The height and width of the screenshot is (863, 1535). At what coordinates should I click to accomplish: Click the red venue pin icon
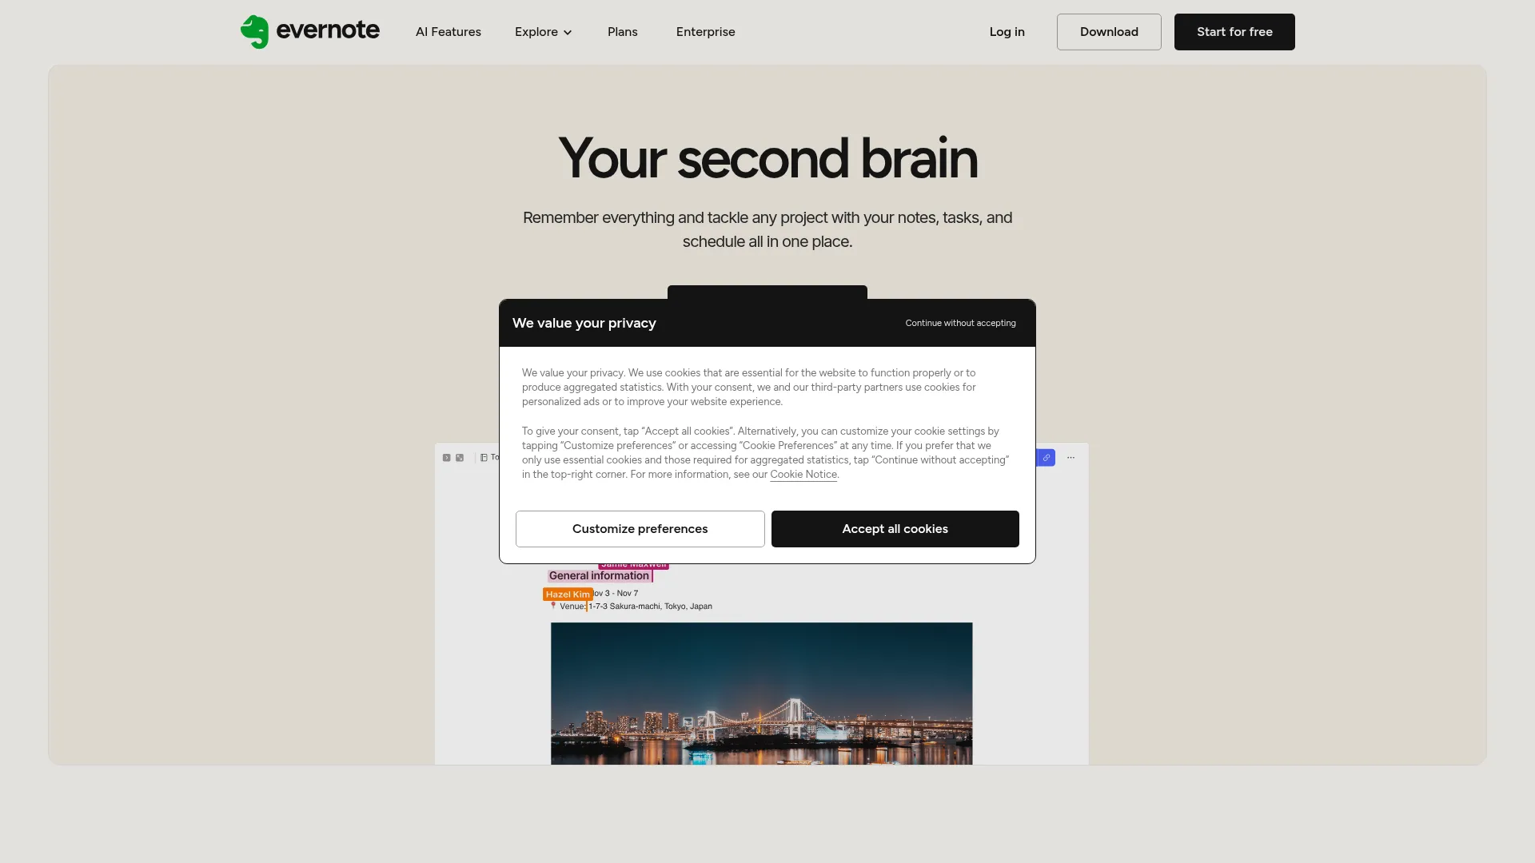(x=552, y=606)
